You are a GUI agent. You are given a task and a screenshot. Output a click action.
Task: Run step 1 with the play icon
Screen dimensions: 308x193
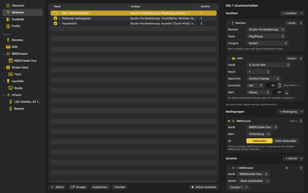click(287, 168)
